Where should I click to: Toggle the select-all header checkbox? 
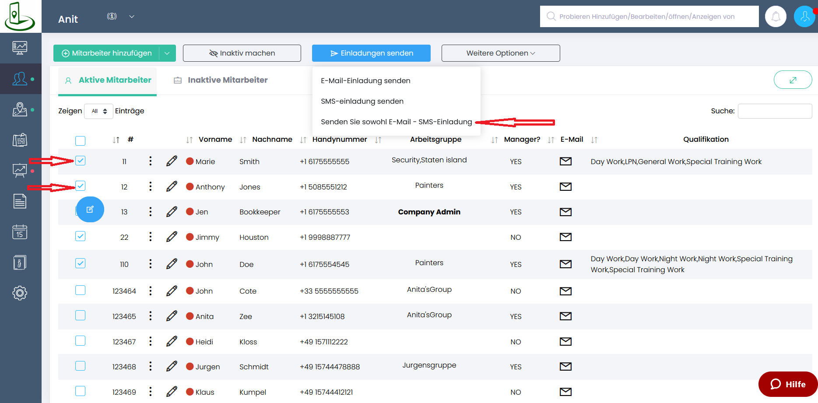tap(80, 140)
